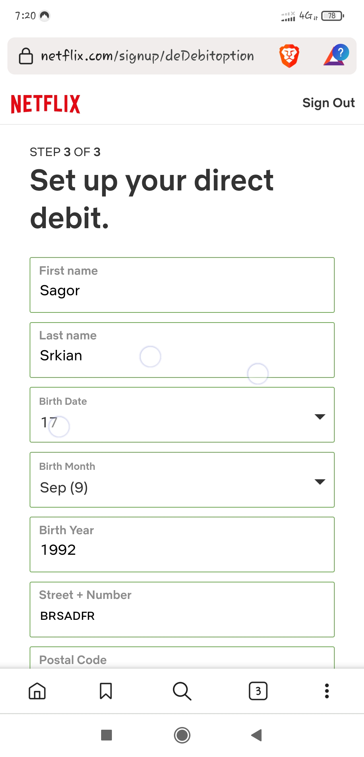Open the Brave Rewards triangle icon
The height and width of the screenshot is (757, 364).
[x=336, y=55]
